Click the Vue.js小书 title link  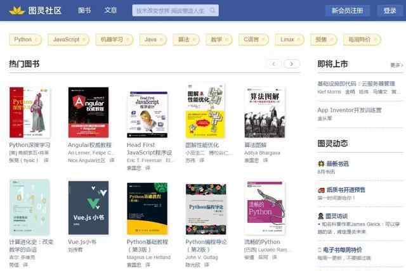tap(82, 242)
